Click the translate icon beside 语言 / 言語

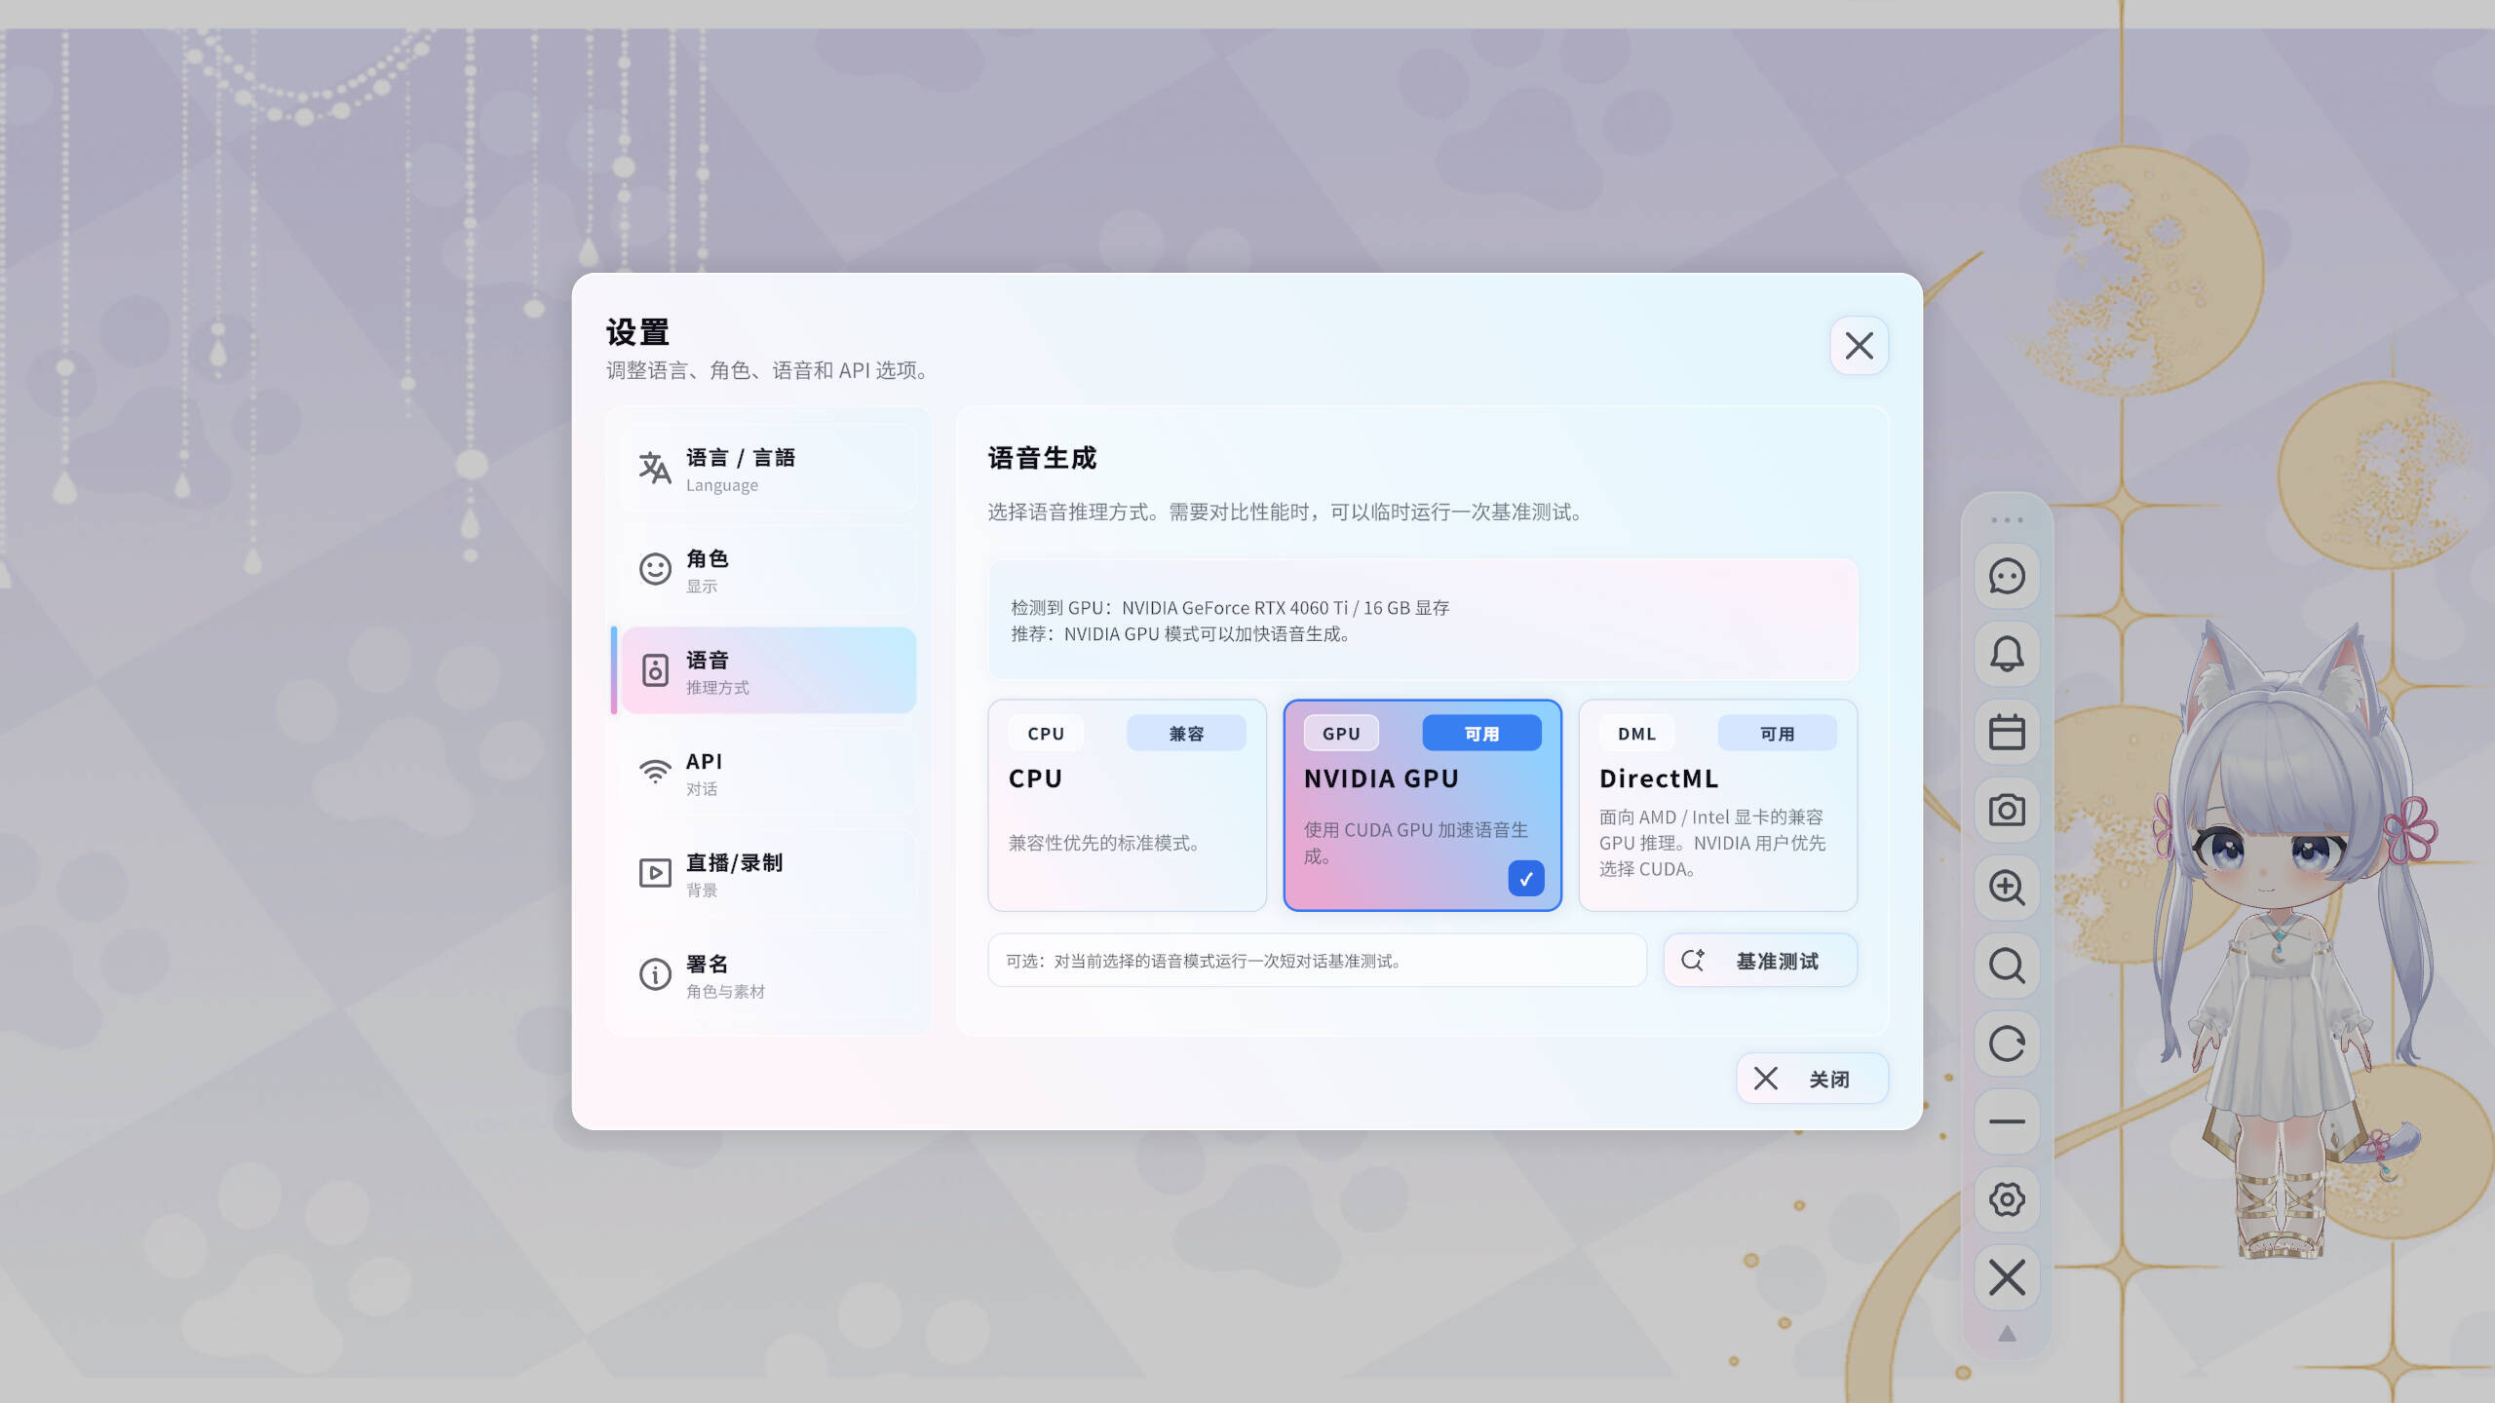click(655, 469)
